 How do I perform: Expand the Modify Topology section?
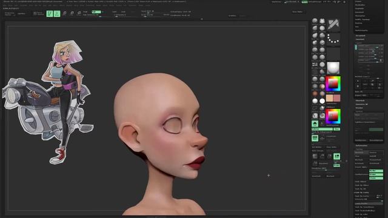363,19
